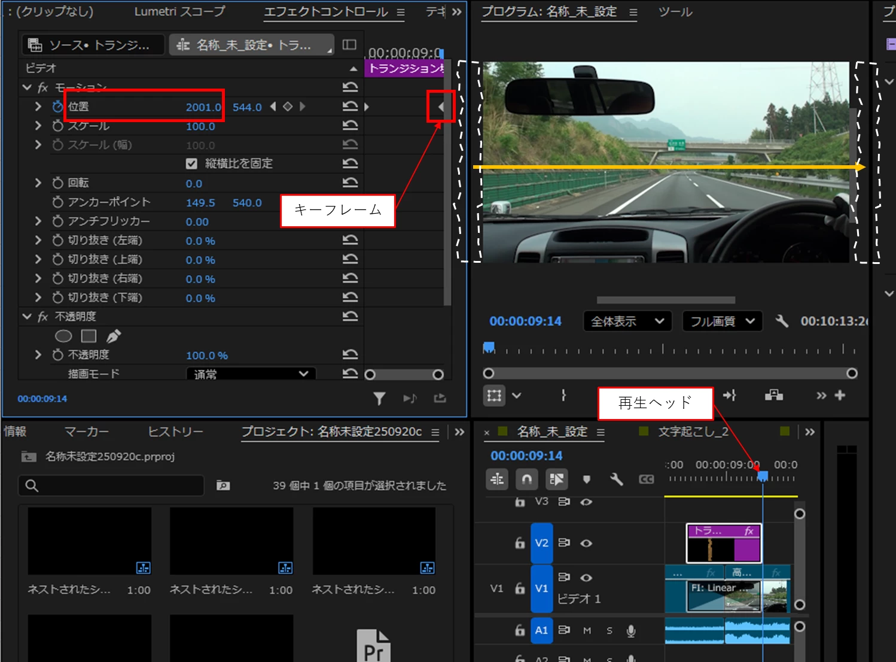Jump to the previous 位置 keyframe
The width and height of the screenshot is (896, 662).
pyautogui.click(x=273, y=107)
